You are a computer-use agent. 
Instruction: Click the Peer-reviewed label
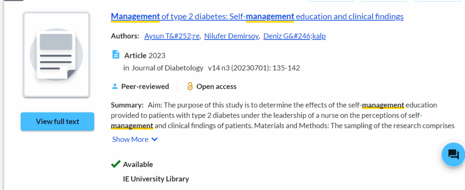click(145, 86)
